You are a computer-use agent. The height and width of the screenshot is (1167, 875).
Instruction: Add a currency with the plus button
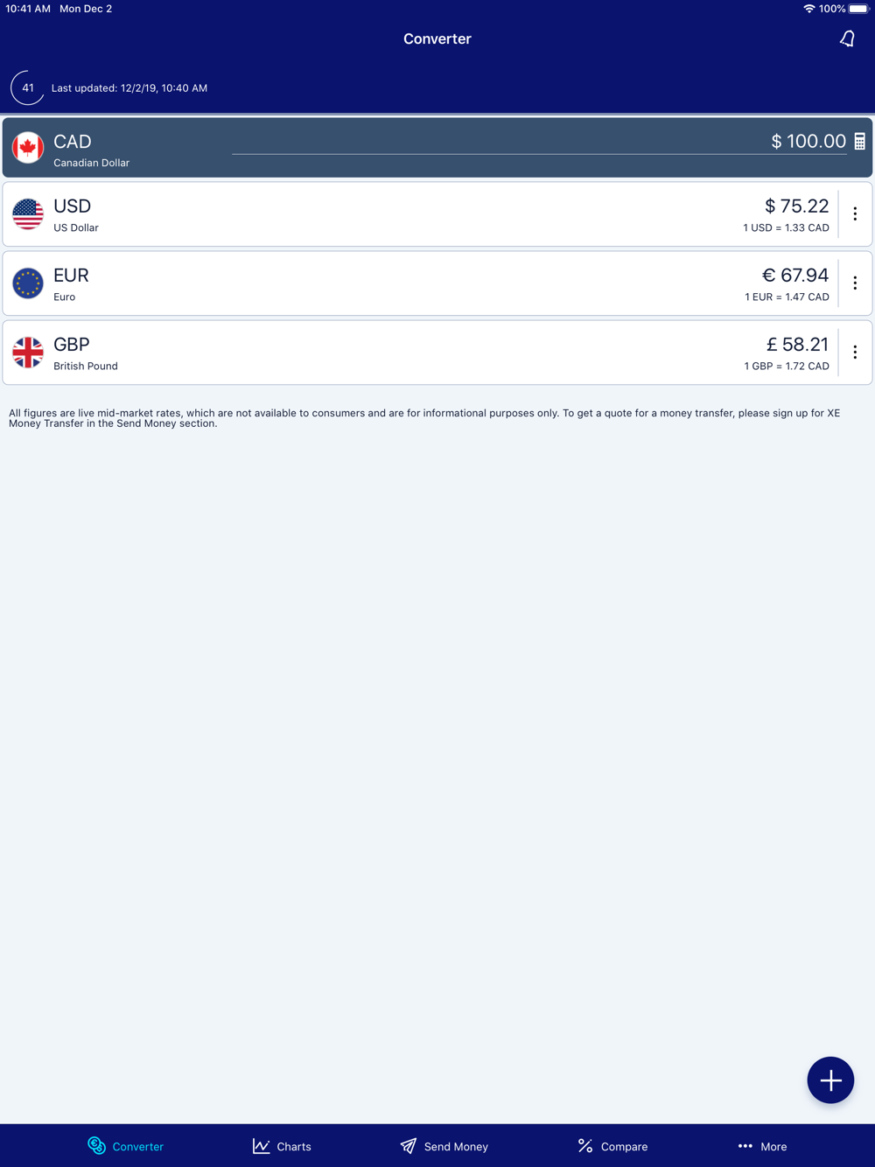(x=830, y=1080)
